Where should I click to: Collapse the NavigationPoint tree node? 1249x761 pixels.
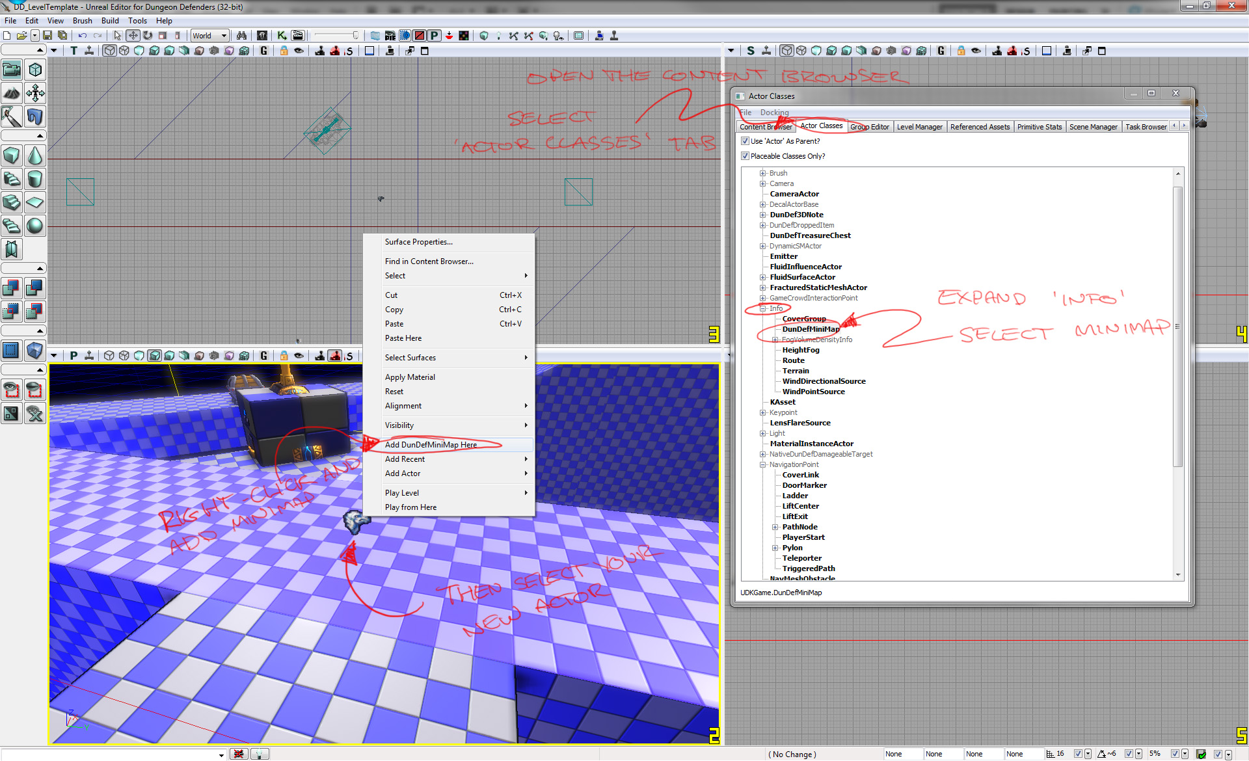pyautogui.click(x=762, y=464)
